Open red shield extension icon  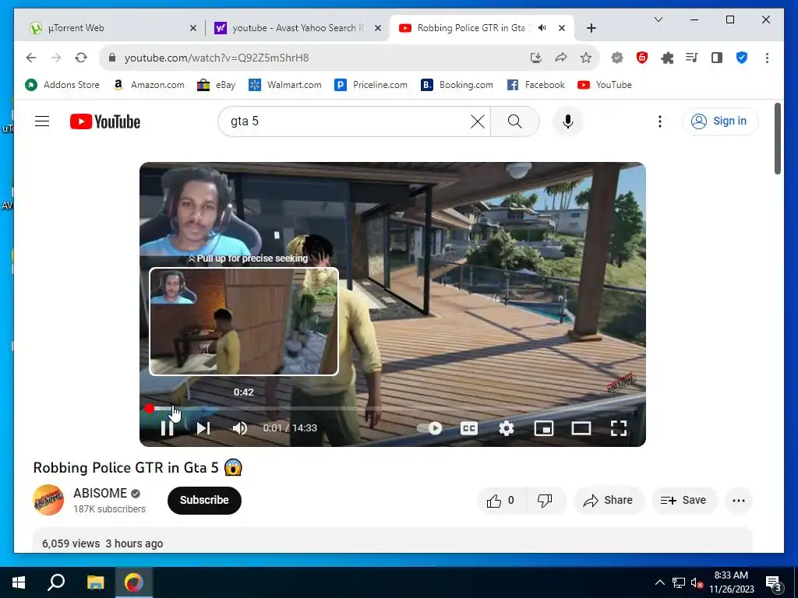click(642, 58)
